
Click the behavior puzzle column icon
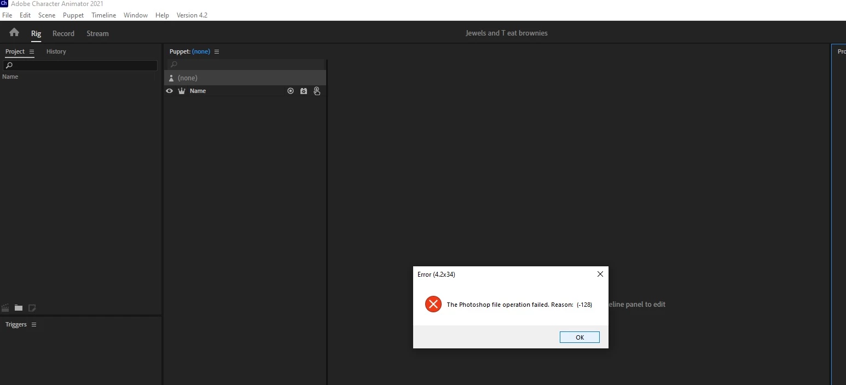pyautogui.click(x=304, y=91)
